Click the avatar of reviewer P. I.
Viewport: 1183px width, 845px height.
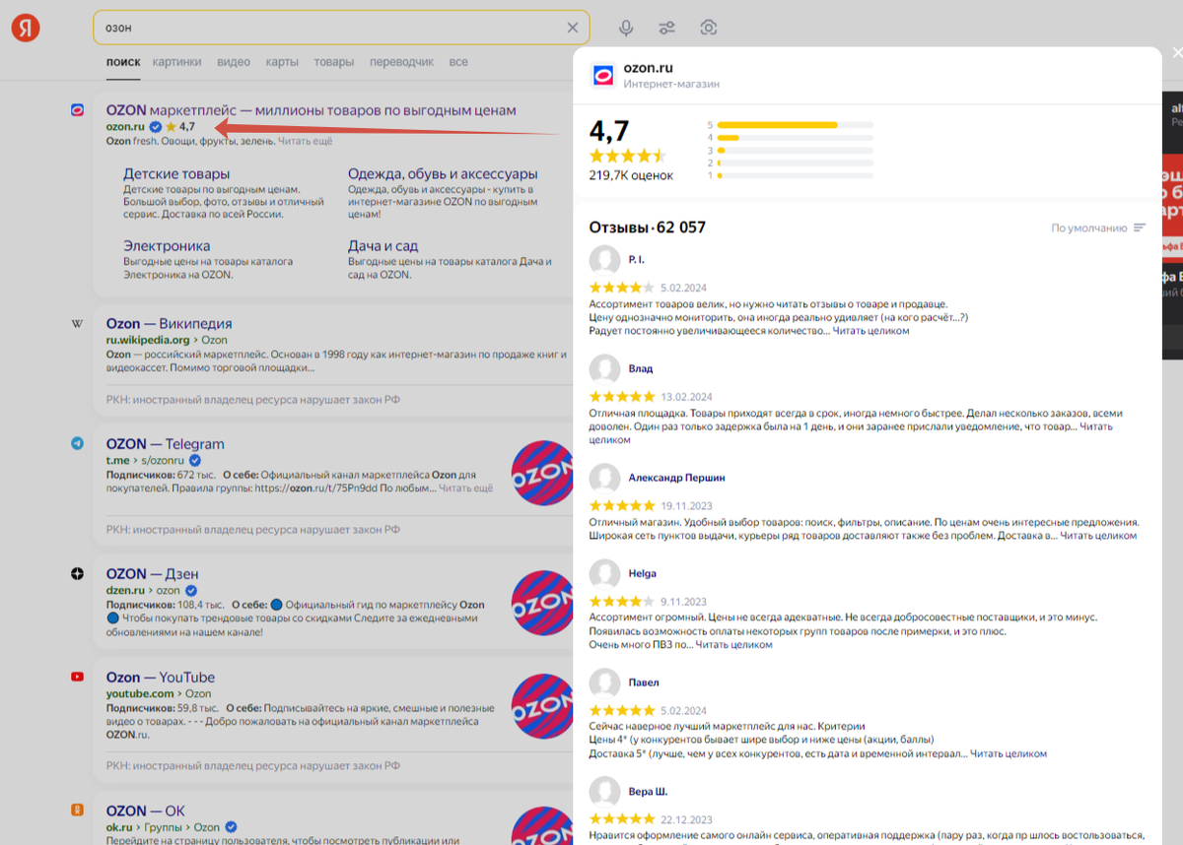coord(604,260)
